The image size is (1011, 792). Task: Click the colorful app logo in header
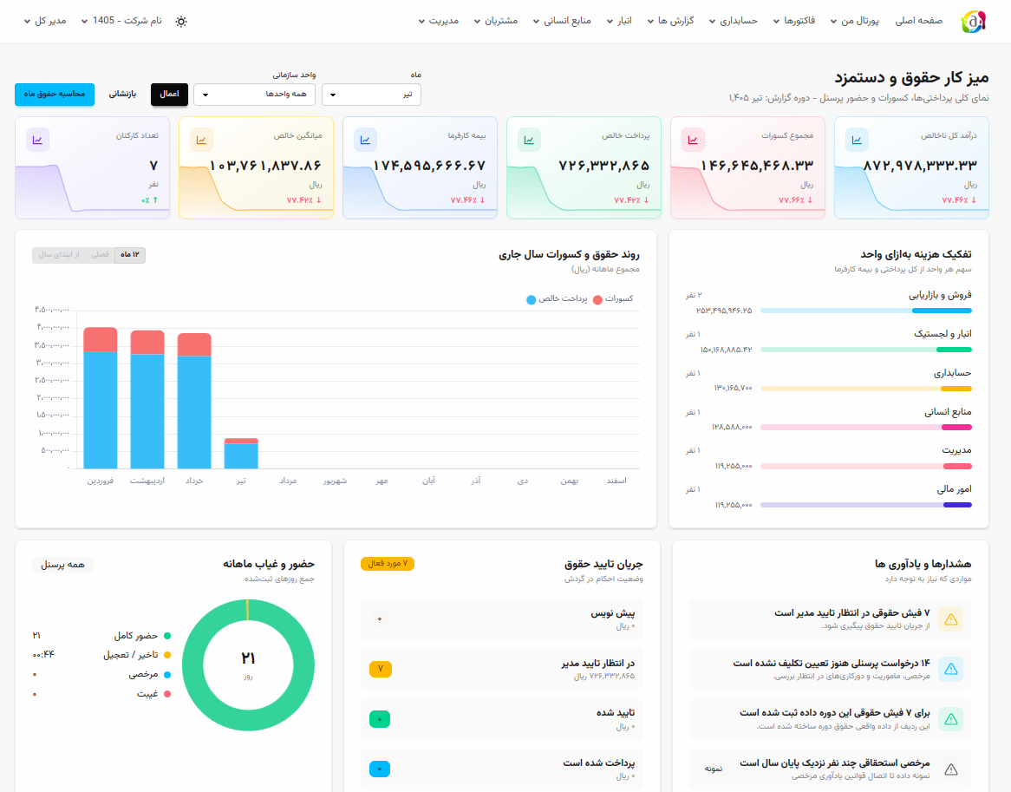(973, 22)
